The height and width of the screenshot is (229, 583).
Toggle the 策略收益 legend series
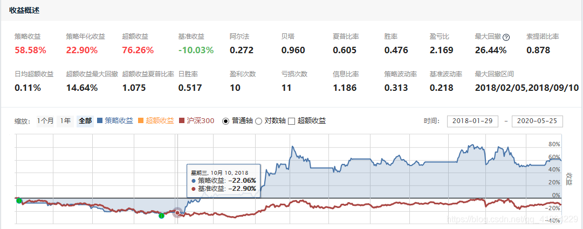(x=114, y=121)
